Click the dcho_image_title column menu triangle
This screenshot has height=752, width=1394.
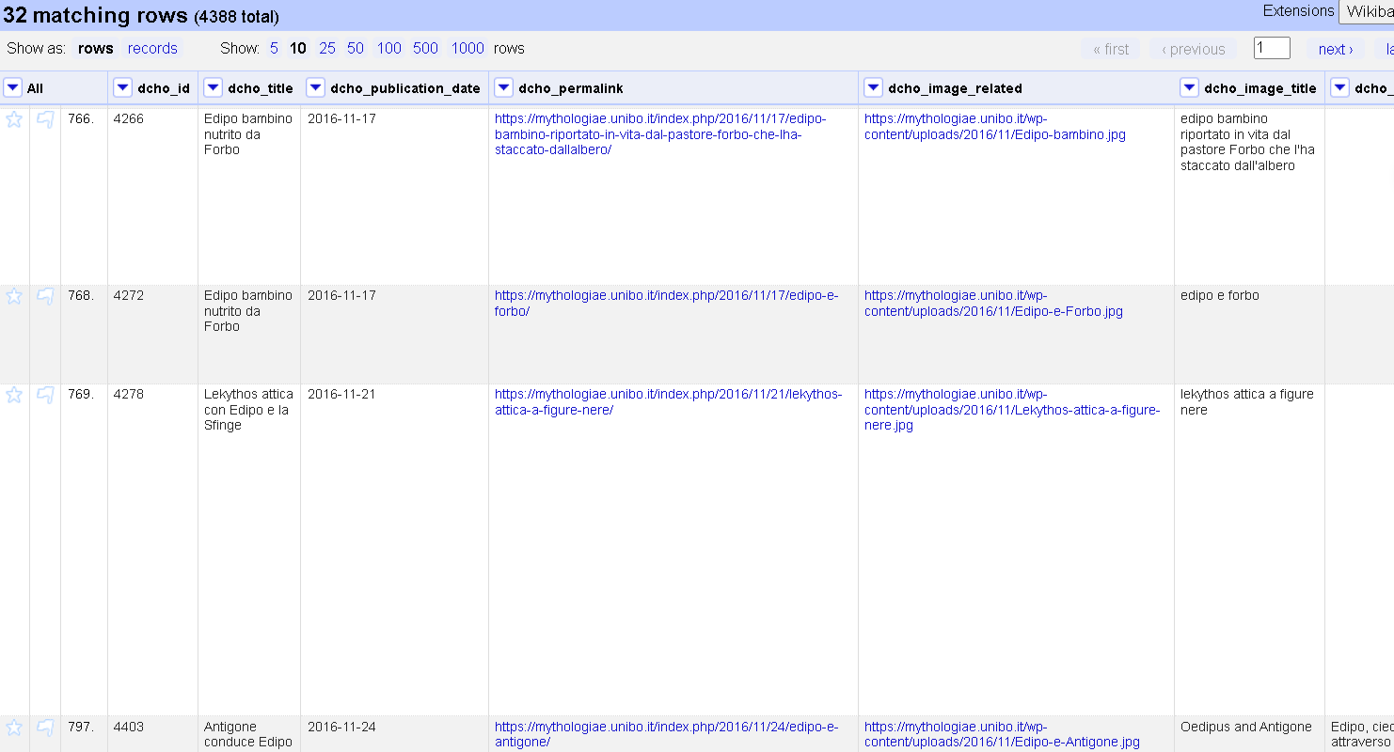[x=1189, y=86]
